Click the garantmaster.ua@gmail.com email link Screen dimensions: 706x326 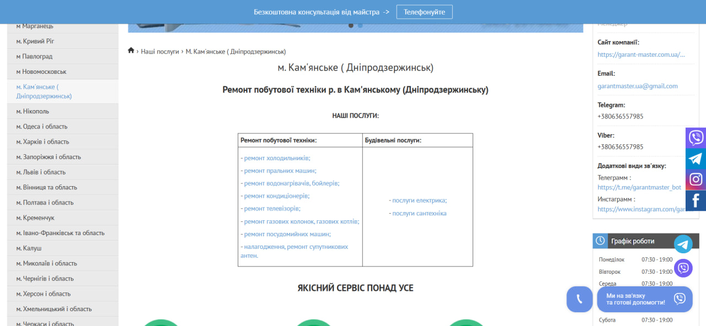coord(638,86)
